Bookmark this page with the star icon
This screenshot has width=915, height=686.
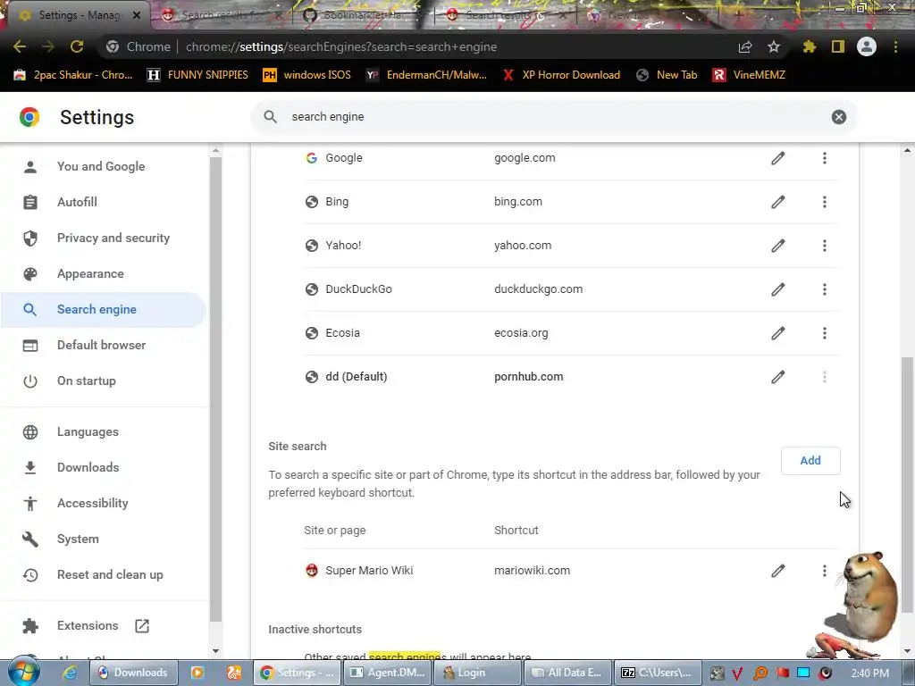click(x=774, y=46)
